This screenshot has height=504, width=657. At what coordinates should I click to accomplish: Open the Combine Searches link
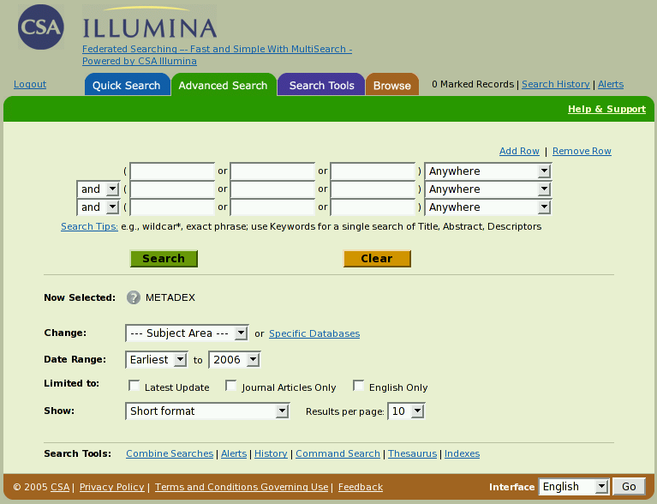tap(170, 453)
